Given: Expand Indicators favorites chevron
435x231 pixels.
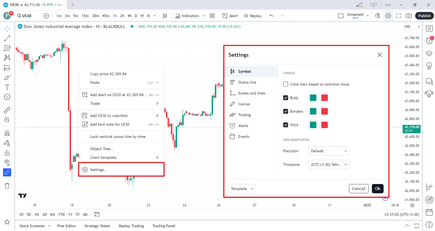Looking at the screenshot, I should (204, 16).
